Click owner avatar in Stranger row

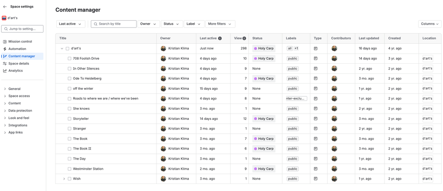(x=163, y=129)
